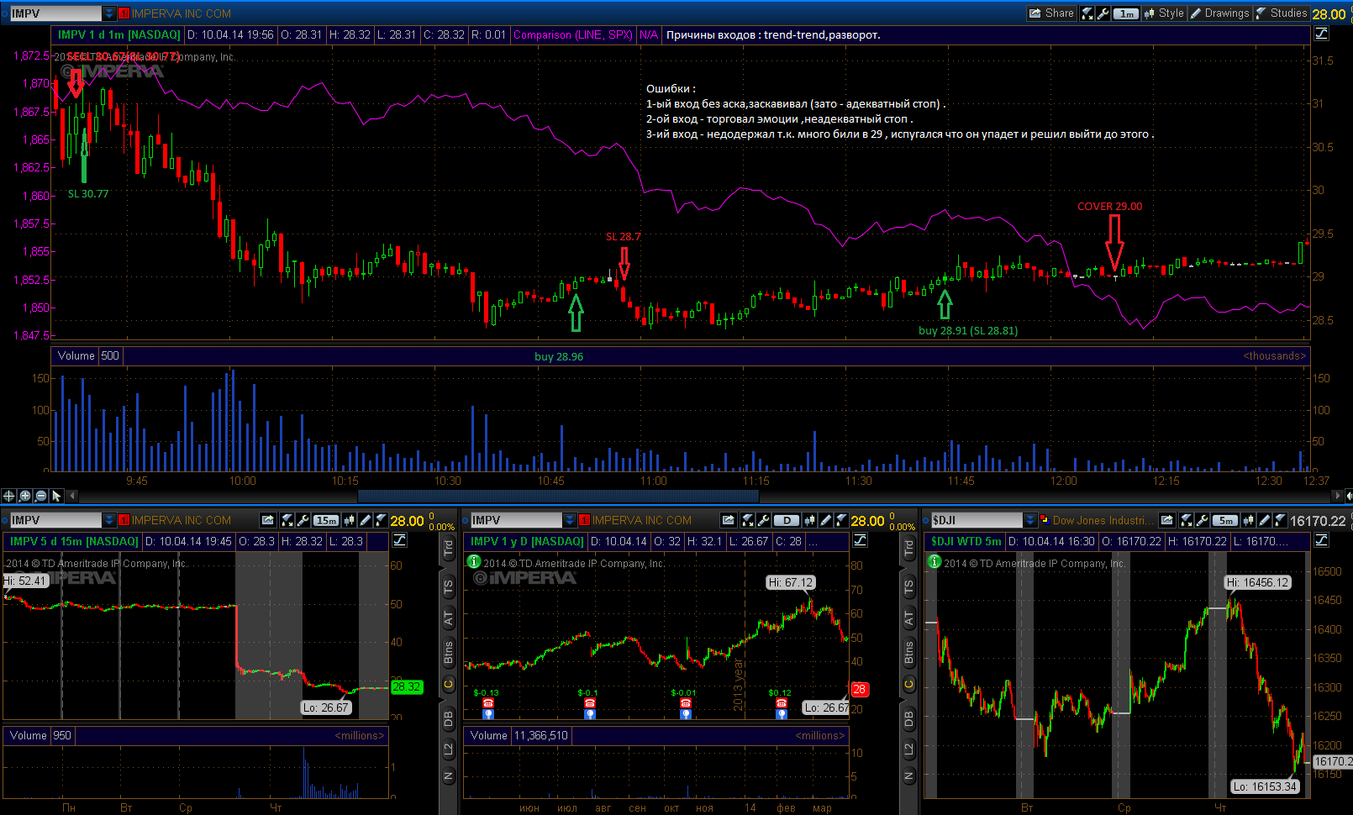
Task: Open the D timeframe selector in daily chart
Action: (x=787, y=520)
